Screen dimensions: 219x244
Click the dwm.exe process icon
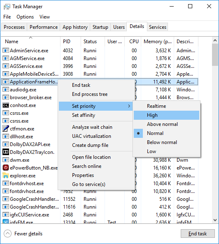coord(6,160)
